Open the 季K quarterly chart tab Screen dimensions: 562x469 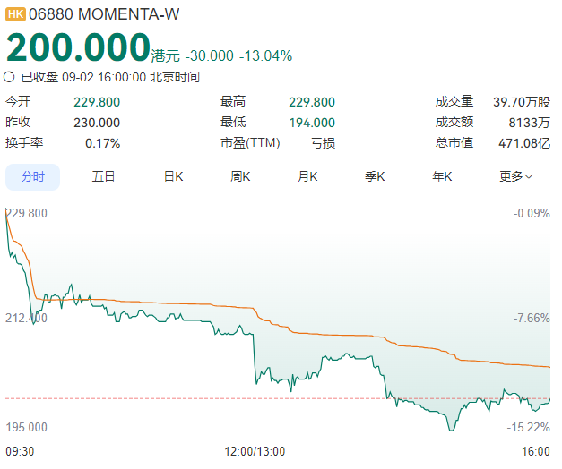tap(375, 176)
